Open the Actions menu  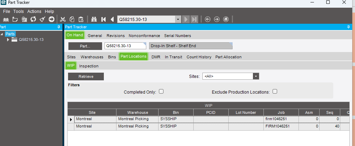(34, 12)
